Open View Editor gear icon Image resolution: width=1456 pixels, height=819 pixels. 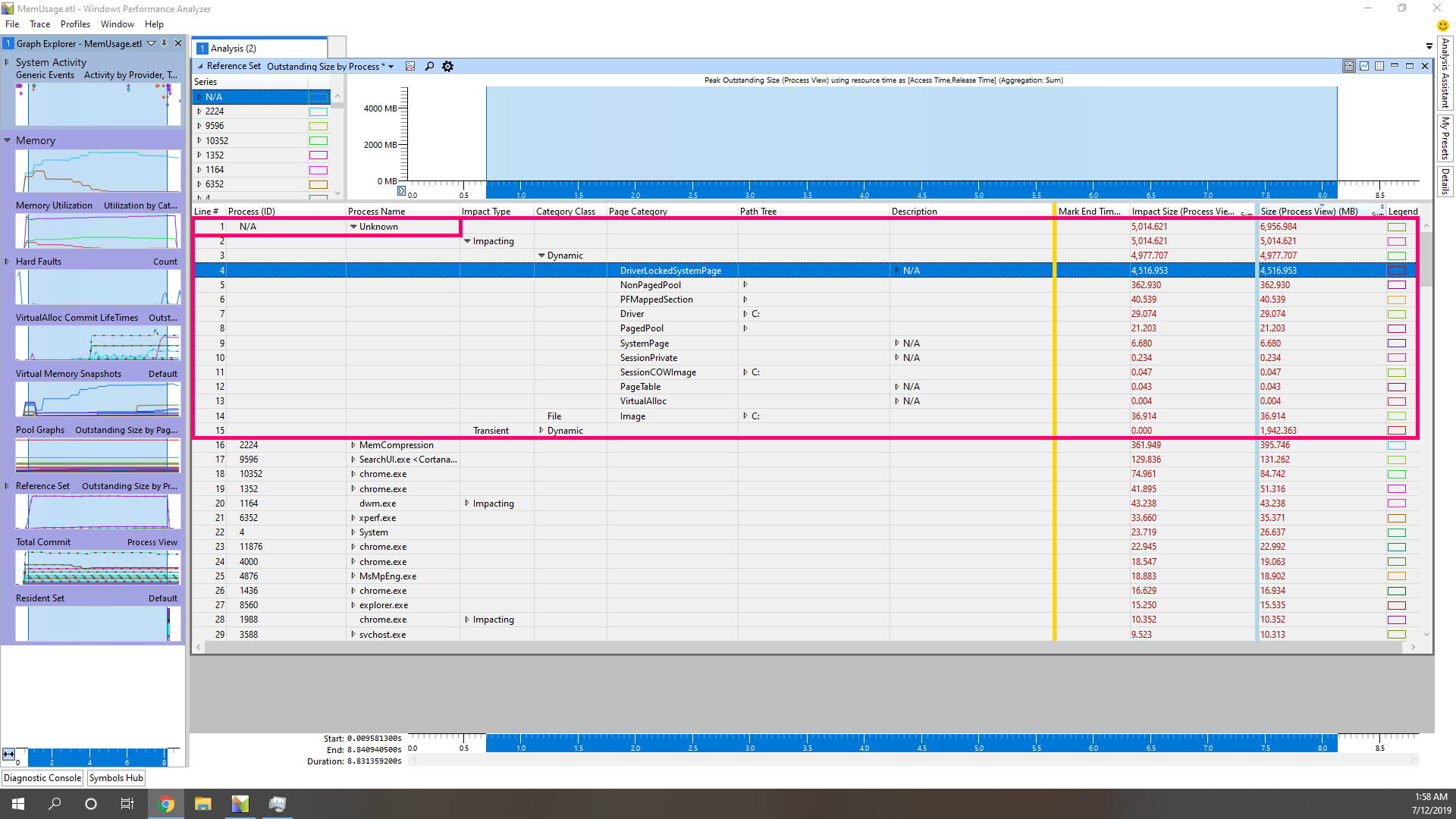(447, 67)
